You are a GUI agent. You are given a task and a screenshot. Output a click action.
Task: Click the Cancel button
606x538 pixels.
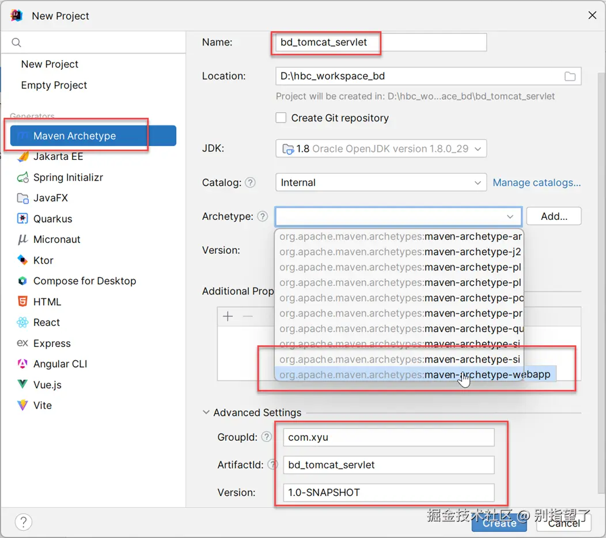(x=564, y=523)
